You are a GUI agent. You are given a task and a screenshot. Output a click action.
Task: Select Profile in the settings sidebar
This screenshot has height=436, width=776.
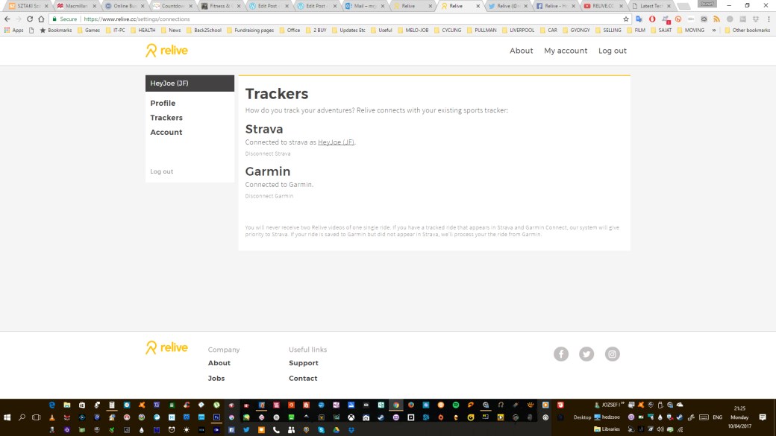click(163, 104)
